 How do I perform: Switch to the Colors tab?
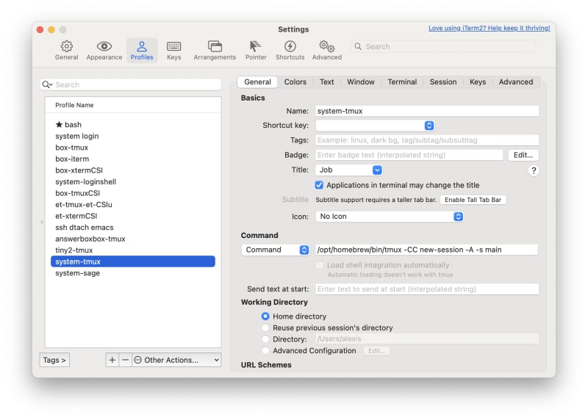295,82
